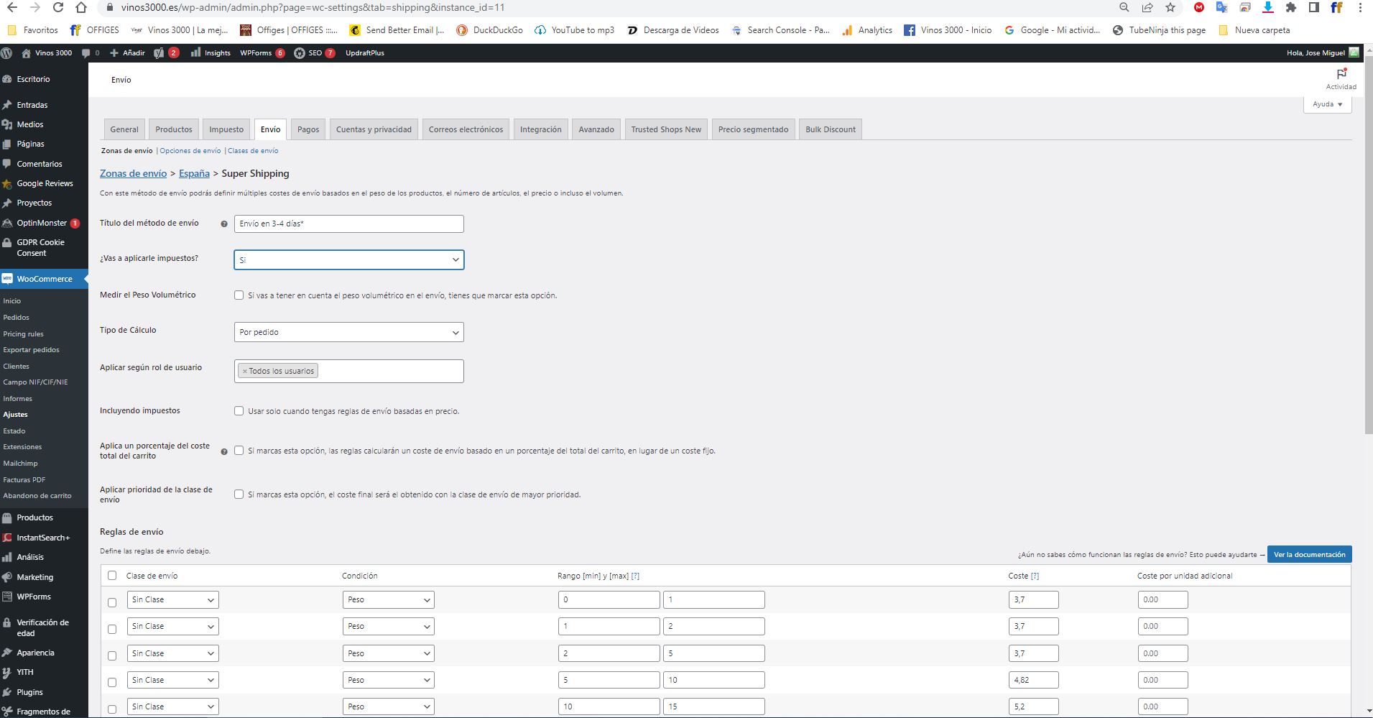
Task: Open Tipo de Cálculo dropdown
Action: (x=349, y=332)
